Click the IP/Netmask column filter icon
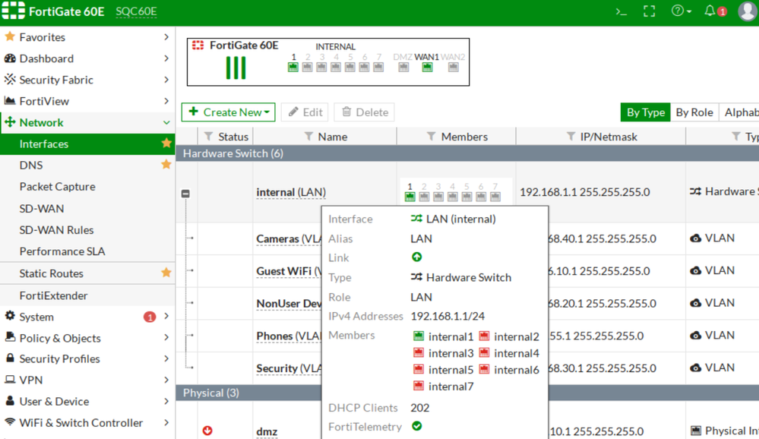 pos(571,137)
